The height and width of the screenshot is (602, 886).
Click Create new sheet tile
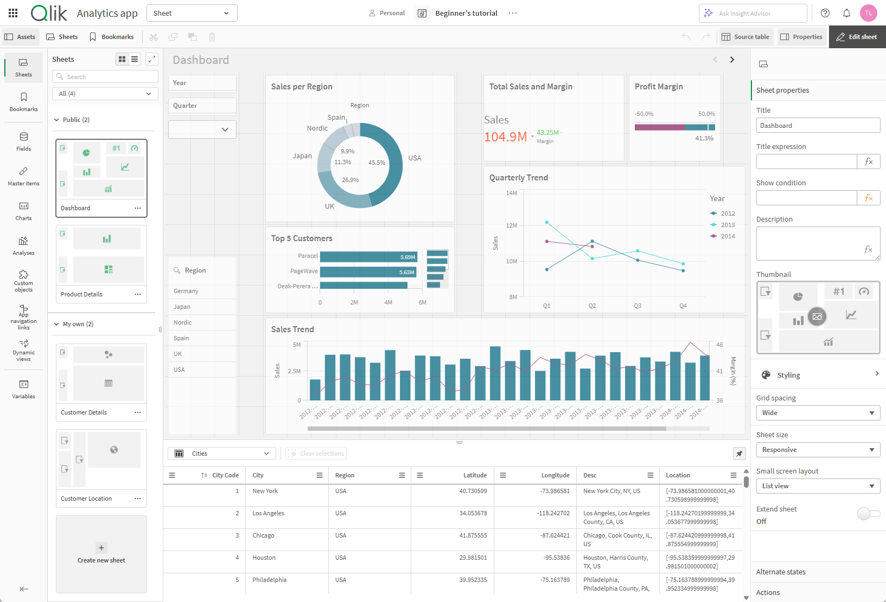point(101,553)
